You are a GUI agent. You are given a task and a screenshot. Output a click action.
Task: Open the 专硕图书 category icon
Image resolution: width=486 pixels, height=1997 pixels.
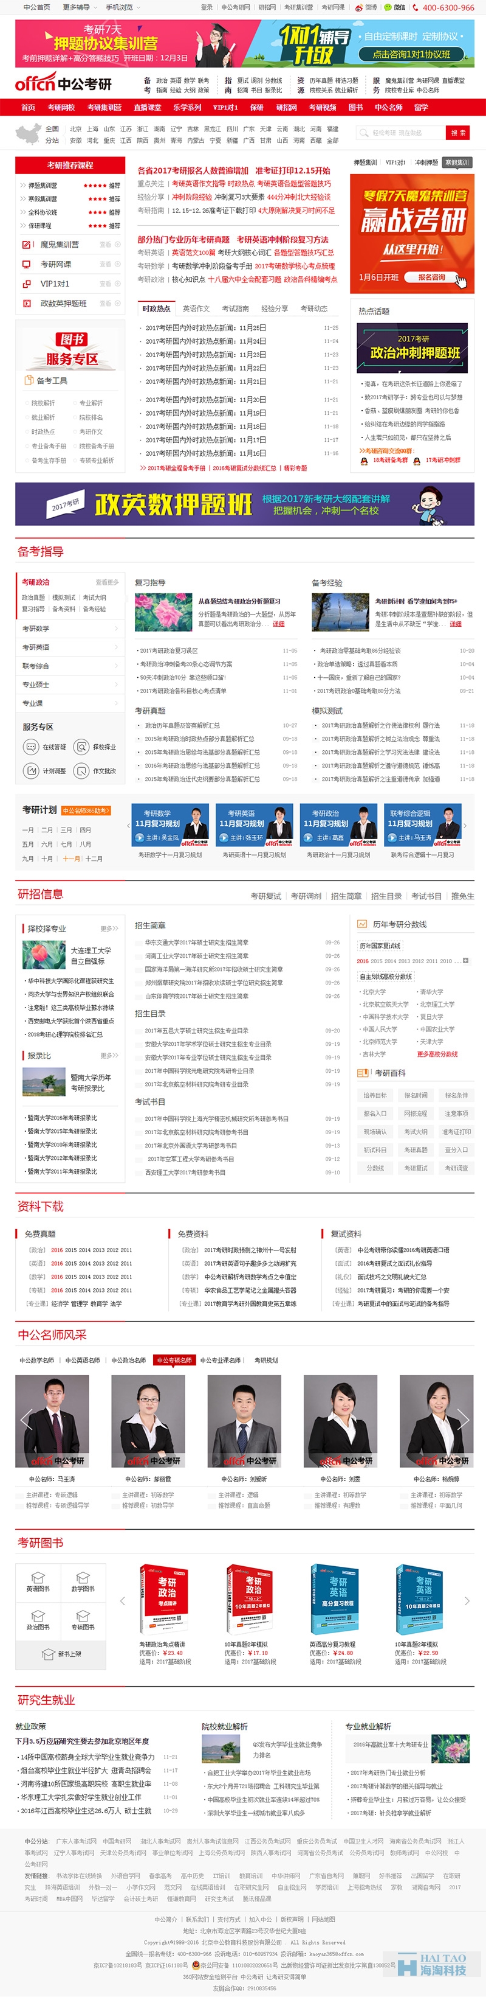tap(83, 1615)
